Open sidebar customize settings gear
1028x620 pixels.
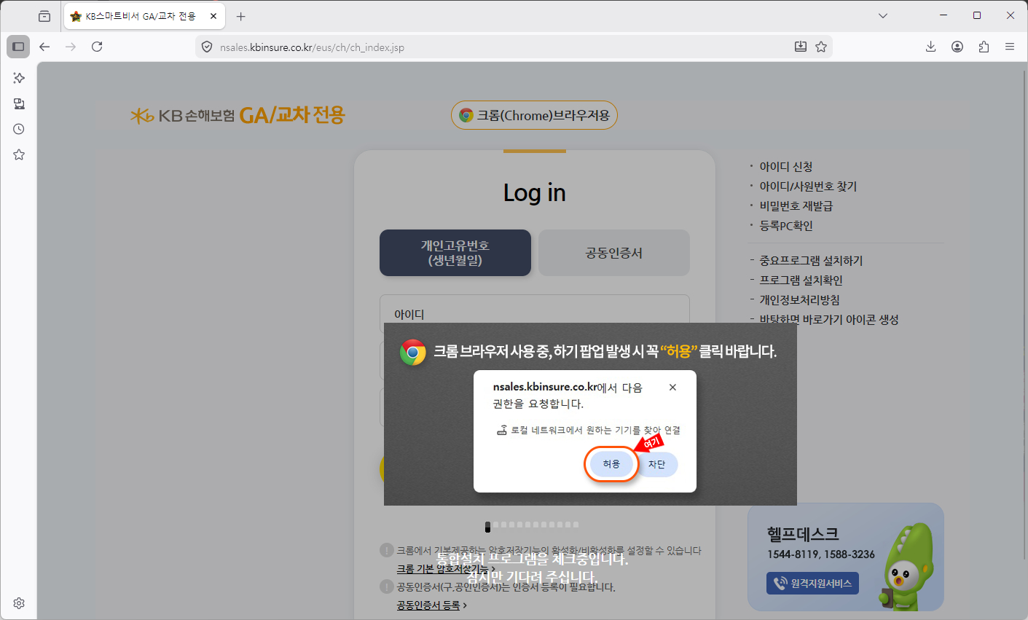click(19, 603)
